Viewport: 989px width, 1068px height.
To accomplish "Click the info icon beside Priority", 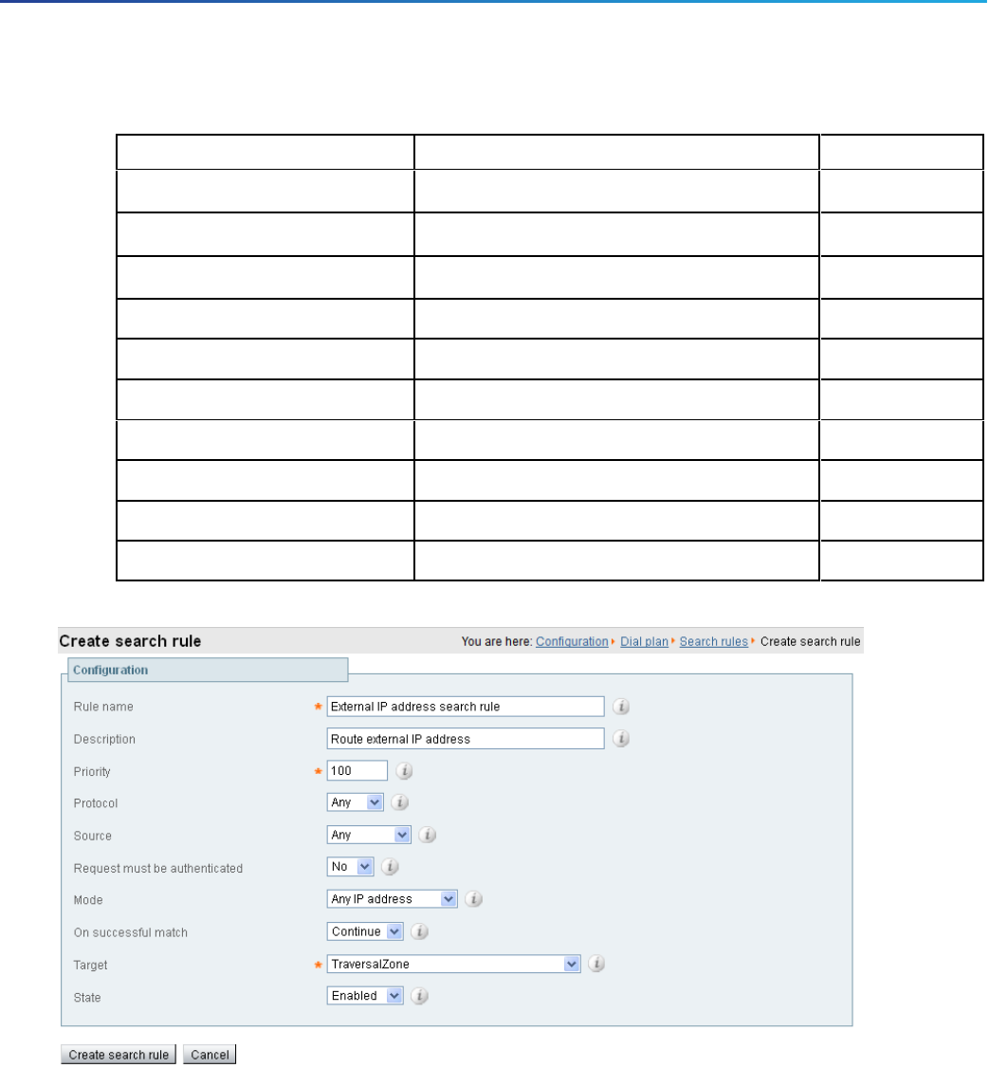I will click(404, 771).
